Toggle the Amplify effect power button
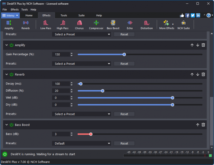This screenshot has width=214, height=165. [x=12, y=45]
